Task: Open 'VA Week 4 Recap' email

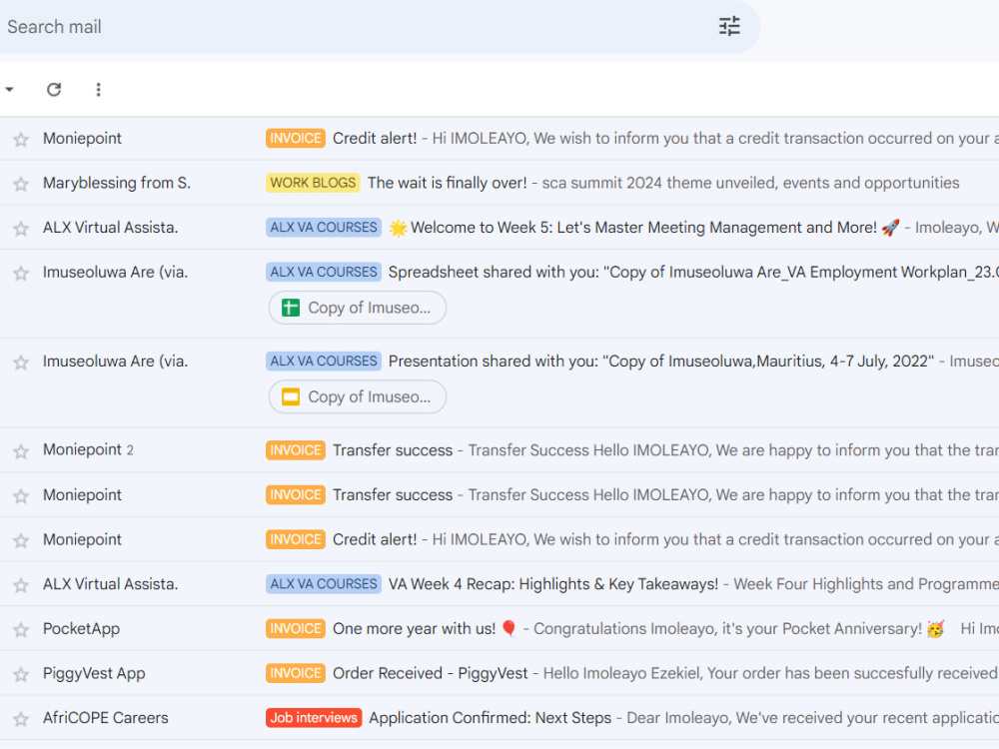Action: (553, 584)
